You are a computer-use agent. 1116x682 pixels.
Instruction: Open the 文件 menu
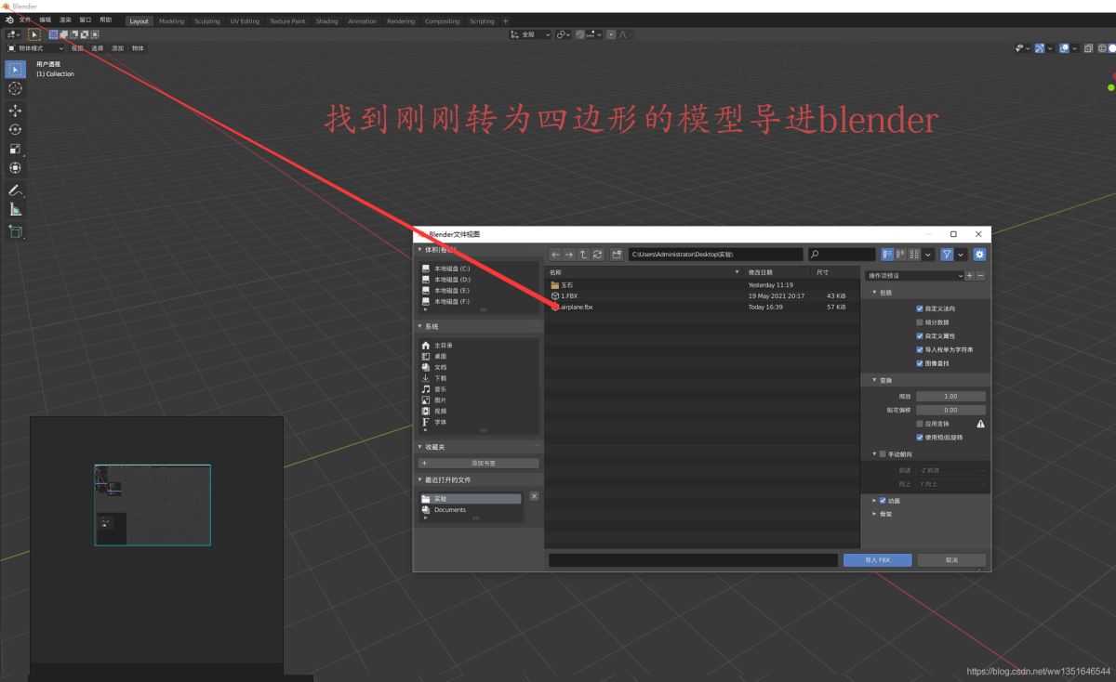[x=25, y=20]
